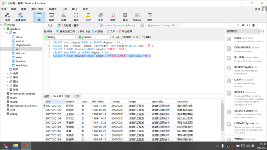
Task: Open the Function f(x) toolbar icon
Action: pos(64,17)
